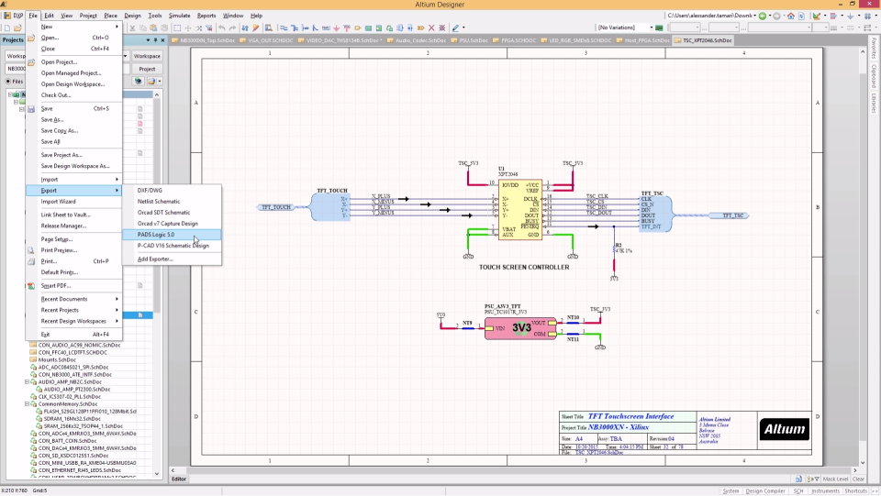Click Save As... in File menu
881x496 pixels.
[74, 119]
